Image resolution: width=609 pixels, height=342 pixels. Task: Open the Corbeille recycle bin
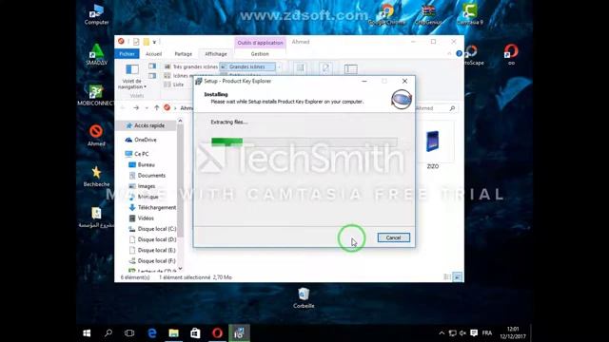pyautogui.click(x=304, y=297)
